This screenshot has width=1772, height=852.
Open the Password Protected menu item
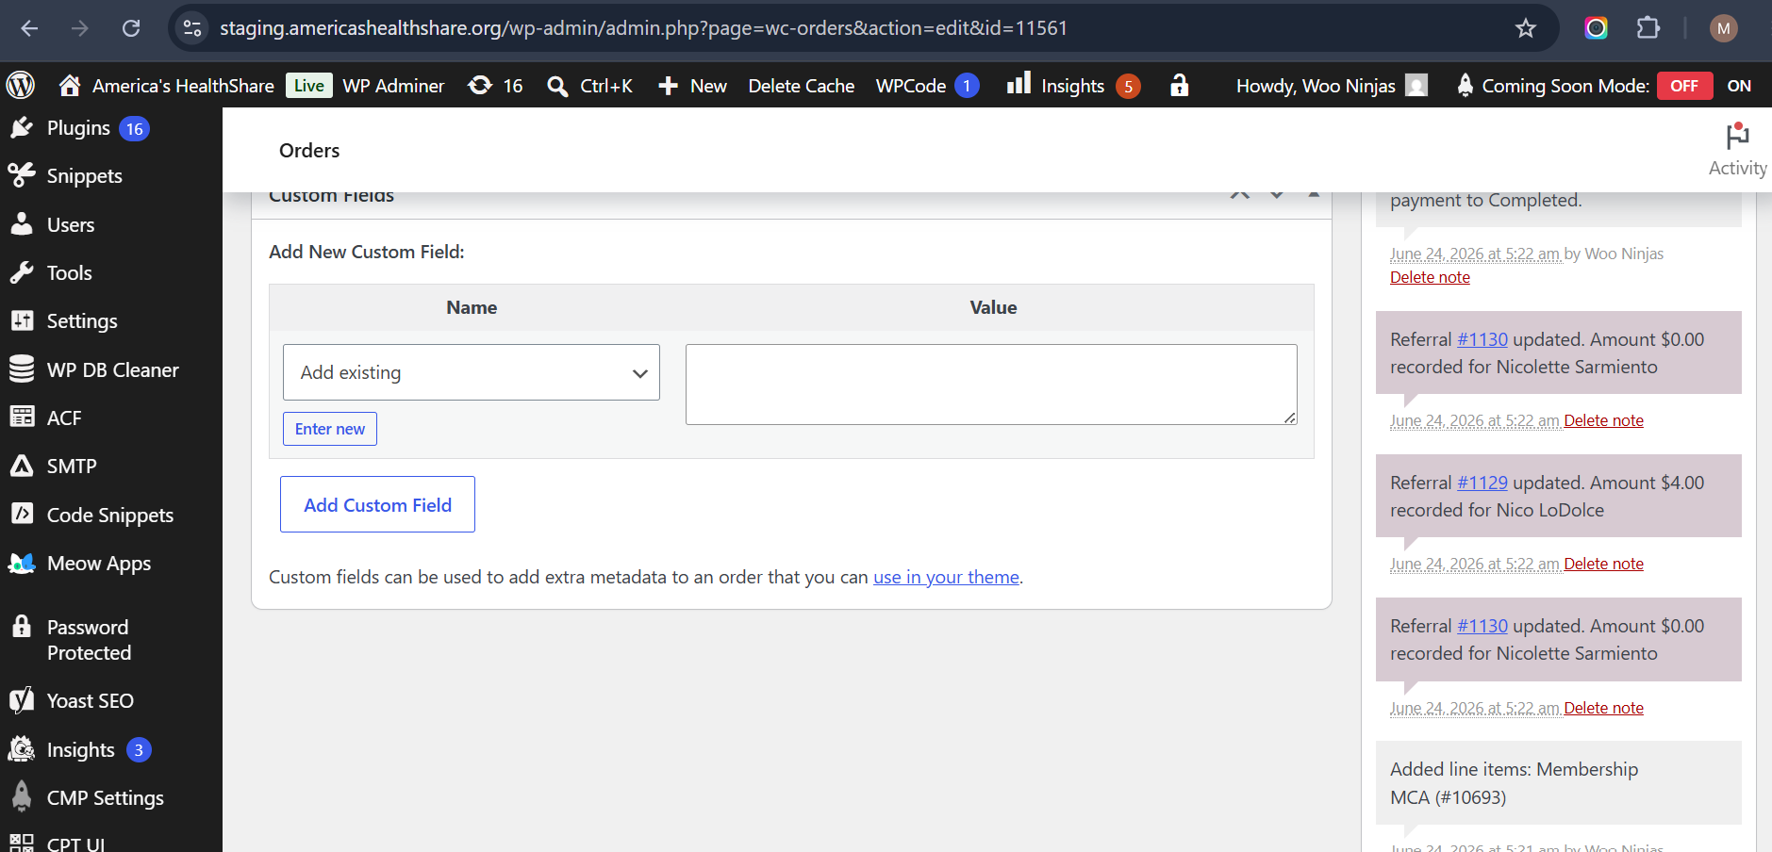tap(89, 640)
